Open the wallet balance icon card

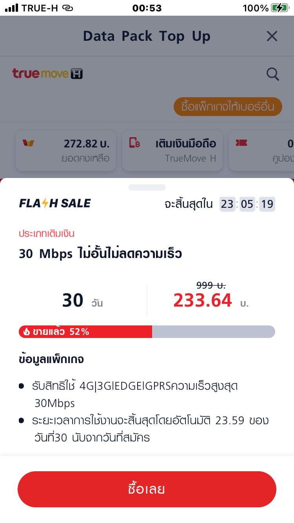click(x=28, y=143)
